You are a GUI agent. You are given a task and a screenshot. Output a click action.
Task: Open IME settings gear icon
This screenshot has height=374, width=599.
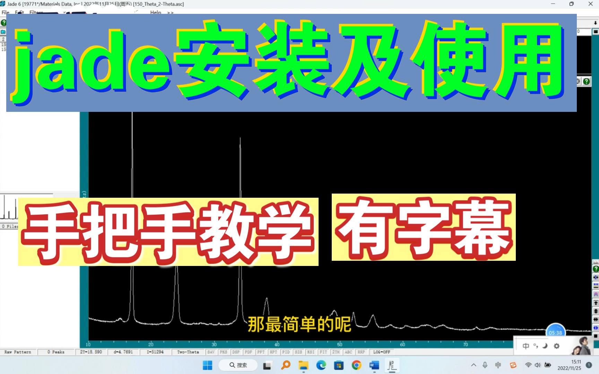click(x=557, y=346)
